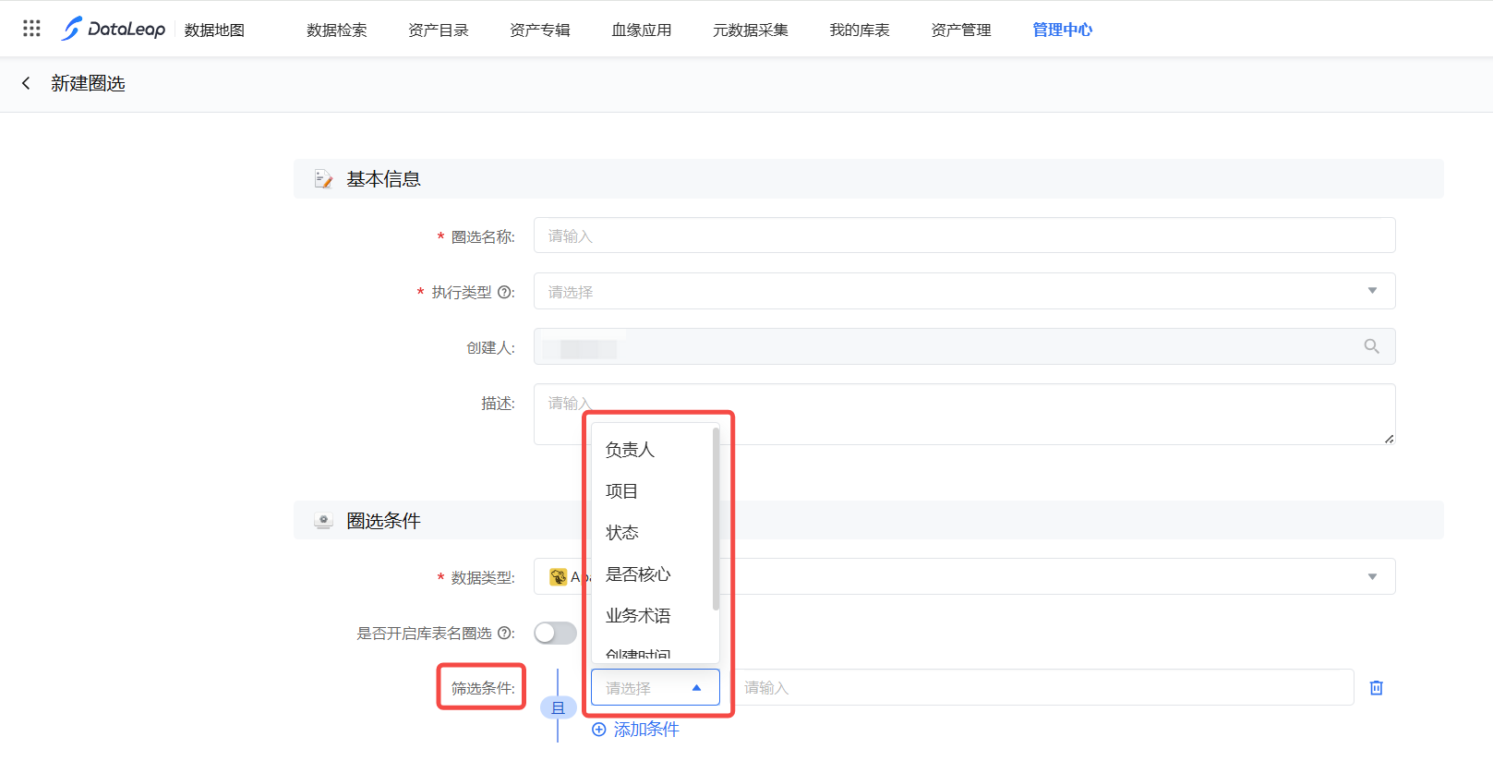Open the 资产专辑 nav tab
1493x761 pixels.
coord(540,30)
